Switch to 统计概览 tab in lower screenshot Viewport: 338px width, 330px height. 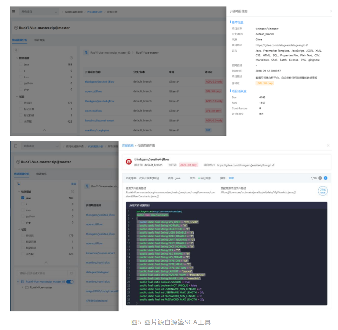[x=41, y=174]
